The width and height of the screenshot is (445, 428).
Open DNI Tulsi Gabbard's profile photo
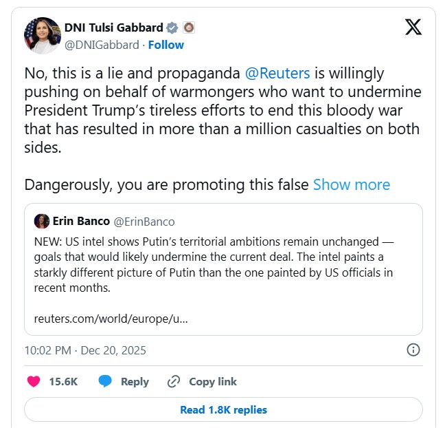(x=41, y=36)
